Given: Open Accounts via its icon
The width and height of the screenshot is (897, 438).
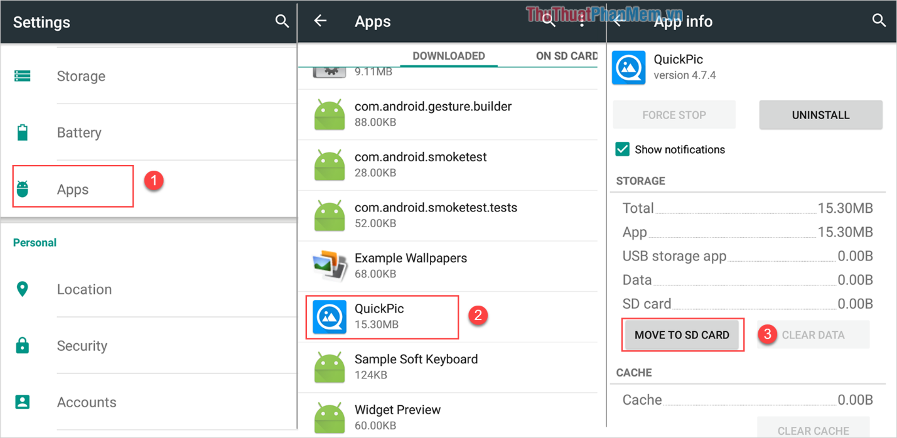Looking at the screenshot, I should [x=23, y=402].
